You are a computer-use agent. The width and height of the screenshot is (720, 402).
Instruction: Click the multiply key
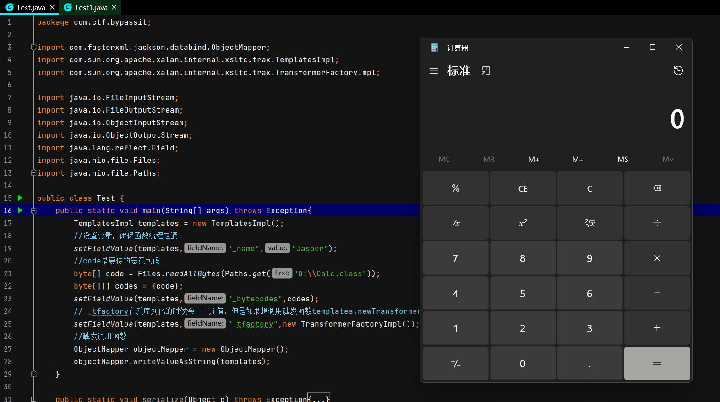coord(657,258)
